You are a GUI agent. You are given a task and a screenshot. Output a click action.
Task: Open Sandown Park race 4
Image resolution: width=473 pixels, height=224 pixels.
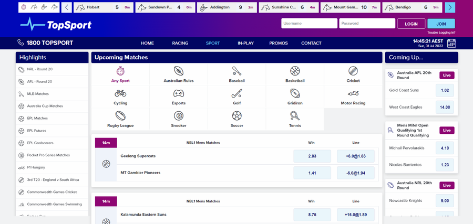pyautogui.click(x=165, y=7)
